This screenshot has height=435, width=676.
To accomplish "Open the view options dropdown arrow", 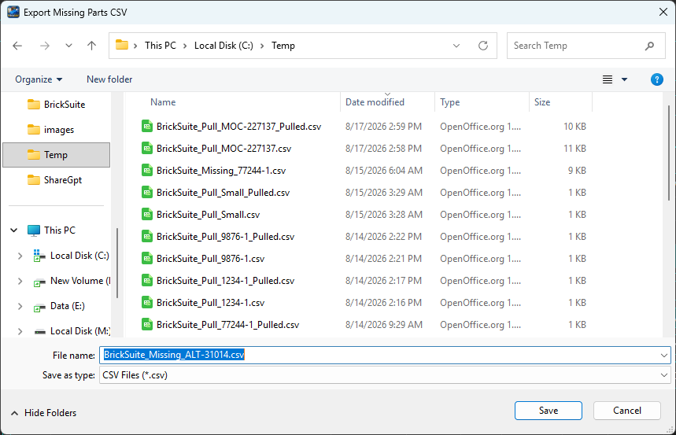I will click(x=624, y=79).
